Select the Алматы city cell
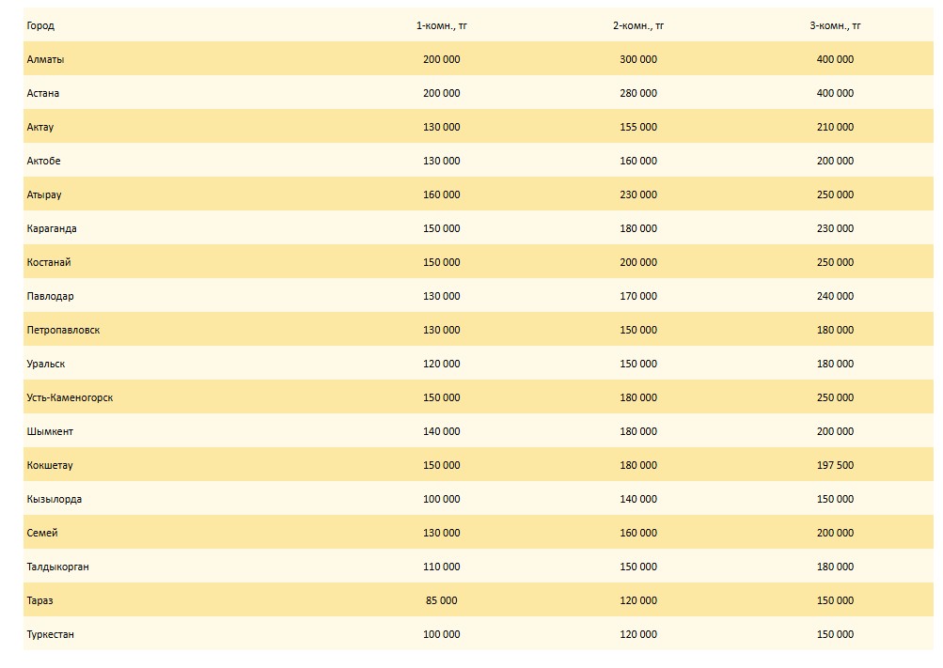The width and height of the screenshot is (943, 668). pyautogui.click(x=46, y=59)
